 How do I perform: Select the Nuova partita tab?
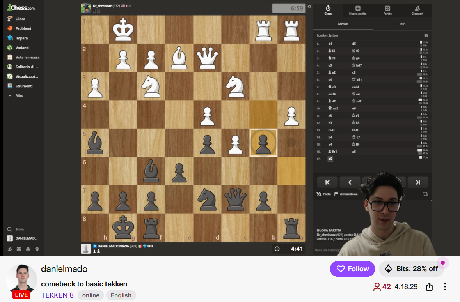point(358,10)
